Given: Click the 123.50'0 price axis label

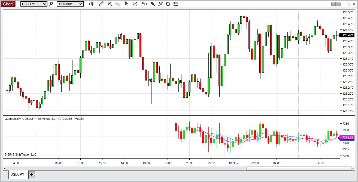Looking at the screenshot, I should pyautogui.click(x=348, y=12).
